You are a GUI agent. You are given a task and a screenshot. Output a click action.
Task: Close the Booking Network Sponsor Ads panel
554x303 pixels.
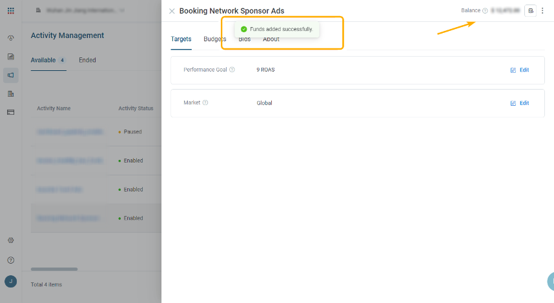172,12
